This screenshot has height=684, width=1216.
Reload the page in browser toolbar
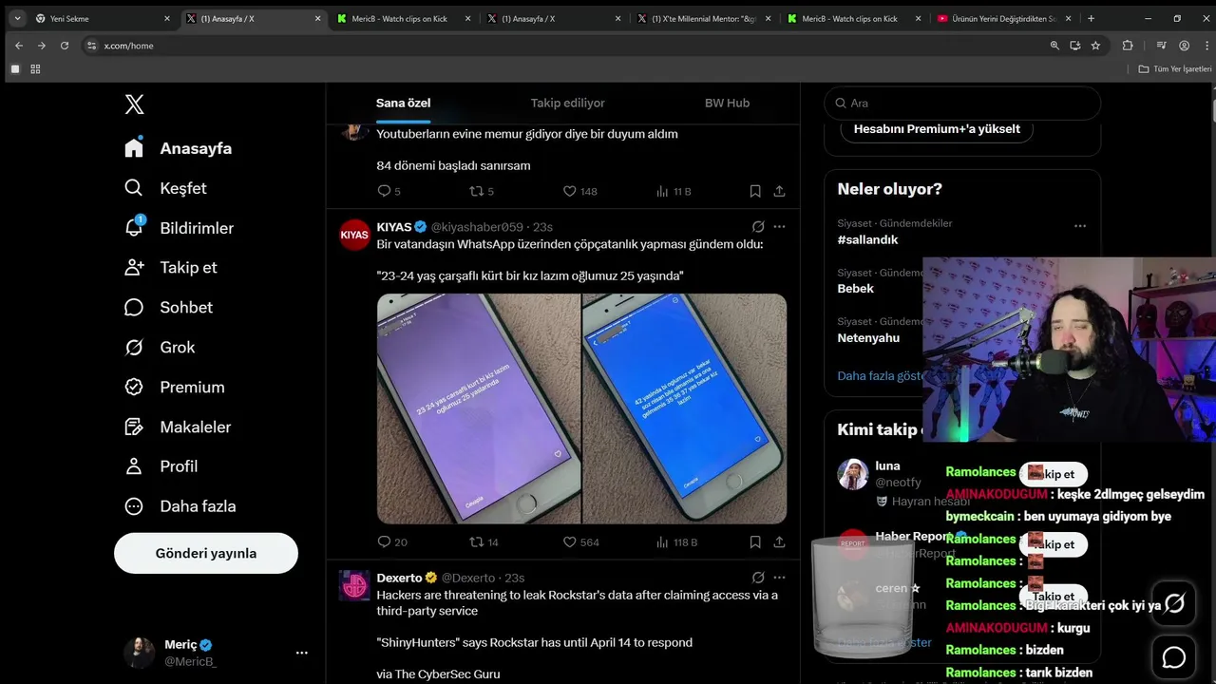tap(65, 46)
